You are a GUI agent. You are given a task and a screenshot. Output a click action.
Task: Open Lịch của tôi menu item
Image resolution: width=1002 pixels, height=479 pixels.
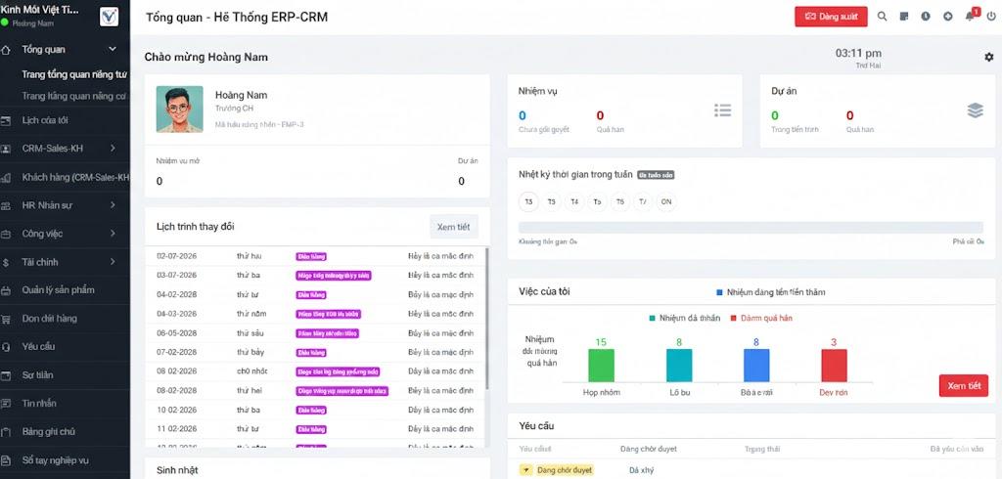coord(65,120)
